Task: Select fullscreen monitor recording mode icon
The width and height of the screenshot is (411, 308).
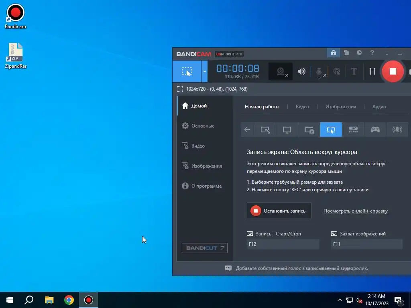Action: tap(287, 130)
